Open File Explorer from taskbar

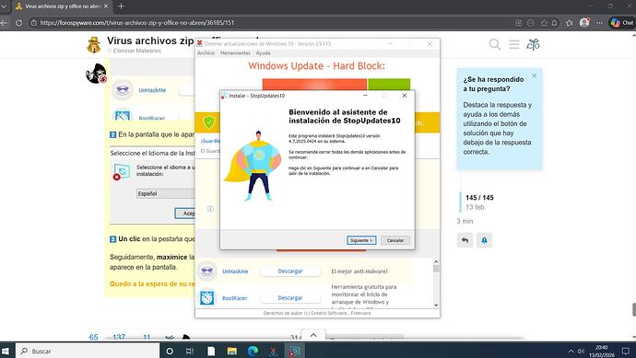point(232,352)
